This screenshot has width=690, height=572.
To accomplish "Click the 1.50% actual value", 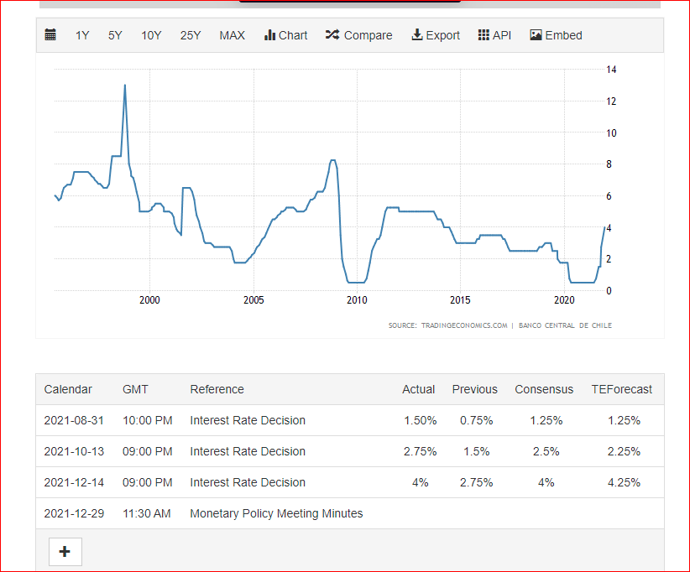I will tap(421, 420).
